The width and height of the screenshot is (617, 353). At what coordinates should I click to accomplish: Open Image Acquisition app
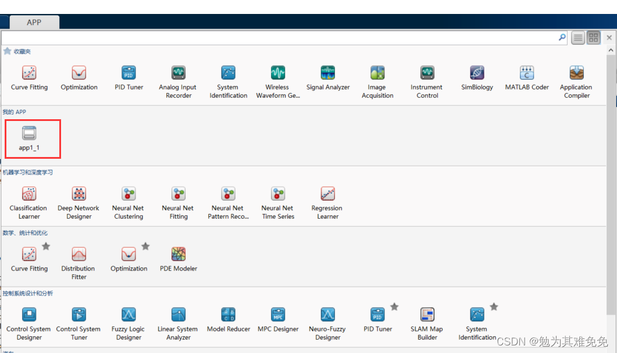point(377,82)
